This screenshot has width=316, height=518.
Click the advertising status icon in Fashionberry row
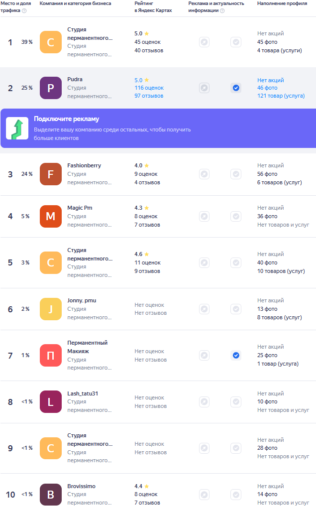pyautogui.click(x=205, y=174)
